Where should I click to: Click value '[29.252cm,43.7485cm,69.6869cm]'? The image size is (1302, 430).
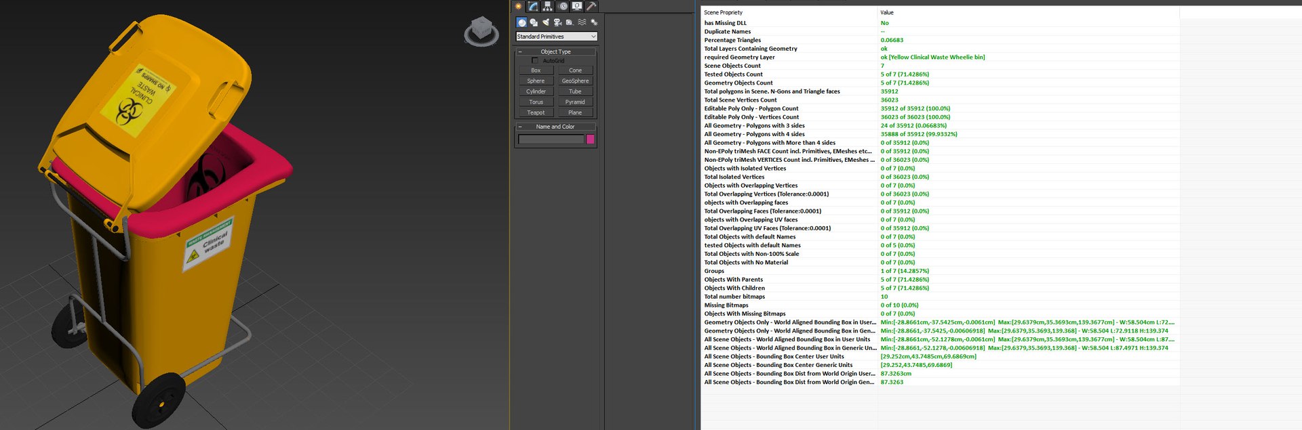pos(928,357)
